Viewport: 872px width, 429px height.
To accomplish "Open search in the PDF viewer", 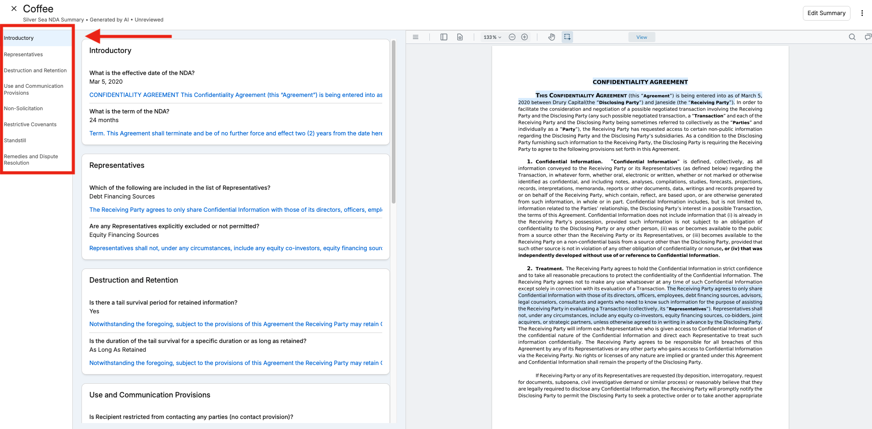I will (852, 37).
